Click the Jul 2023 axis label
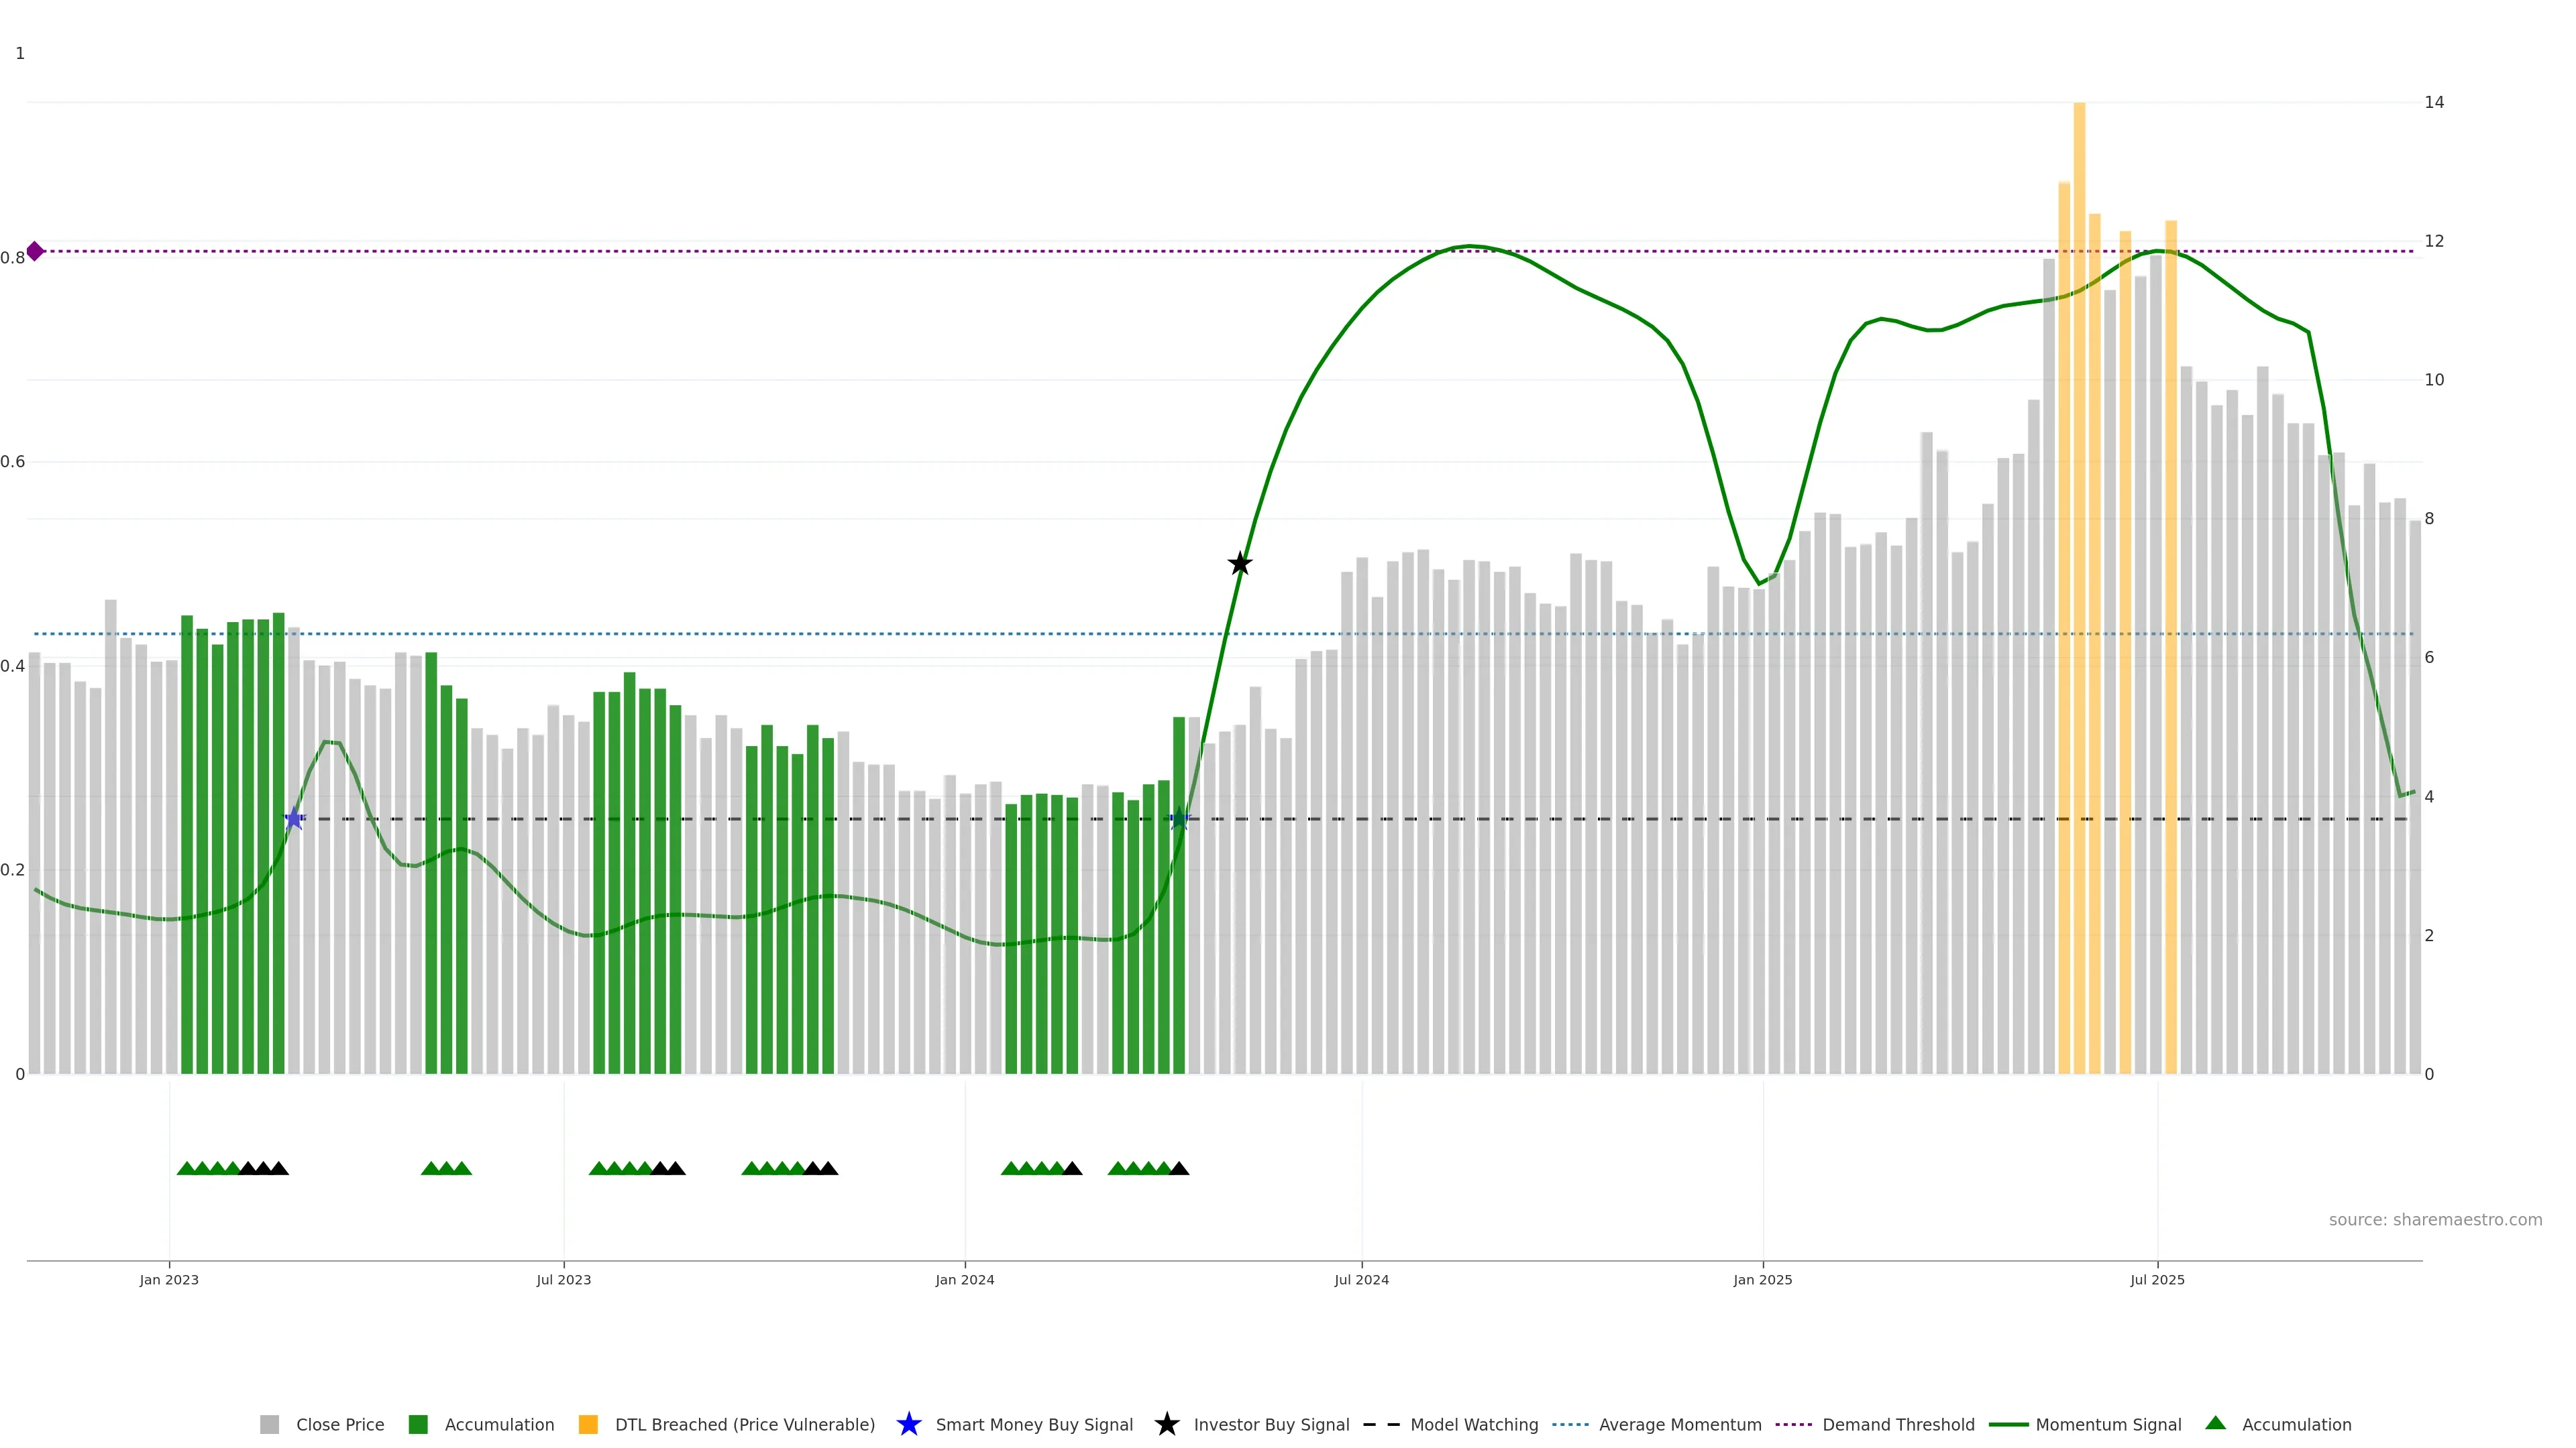Viewport: 2576px width, 1448px height. click(x=563, y=1279)
